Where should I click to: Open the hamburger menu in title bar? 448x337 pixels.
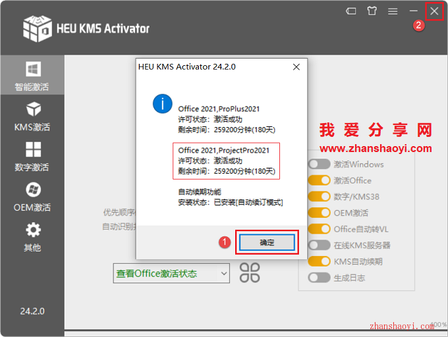click(393, 11)
